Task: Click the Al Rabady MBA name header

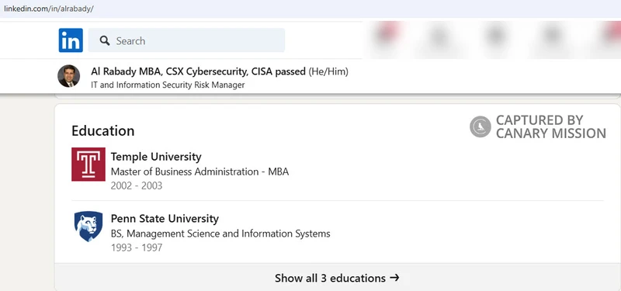Action: tap(198, 71)
